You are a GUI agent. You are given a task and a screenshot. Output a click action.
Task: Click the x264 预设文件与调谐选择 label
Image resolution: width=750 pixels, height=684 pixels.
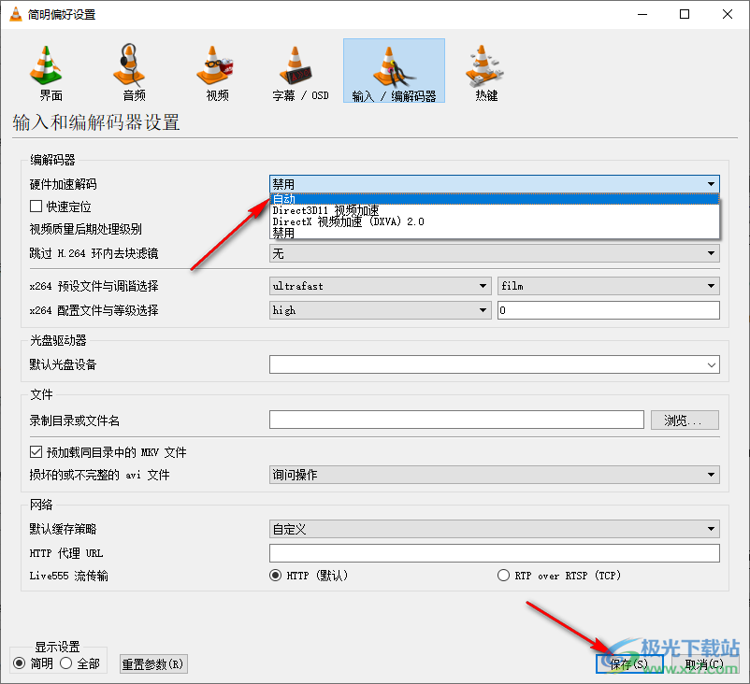click(94, 286)
